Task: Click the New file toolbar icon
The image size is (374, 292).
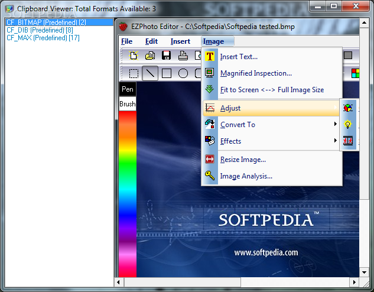Action: coord(134,56)
